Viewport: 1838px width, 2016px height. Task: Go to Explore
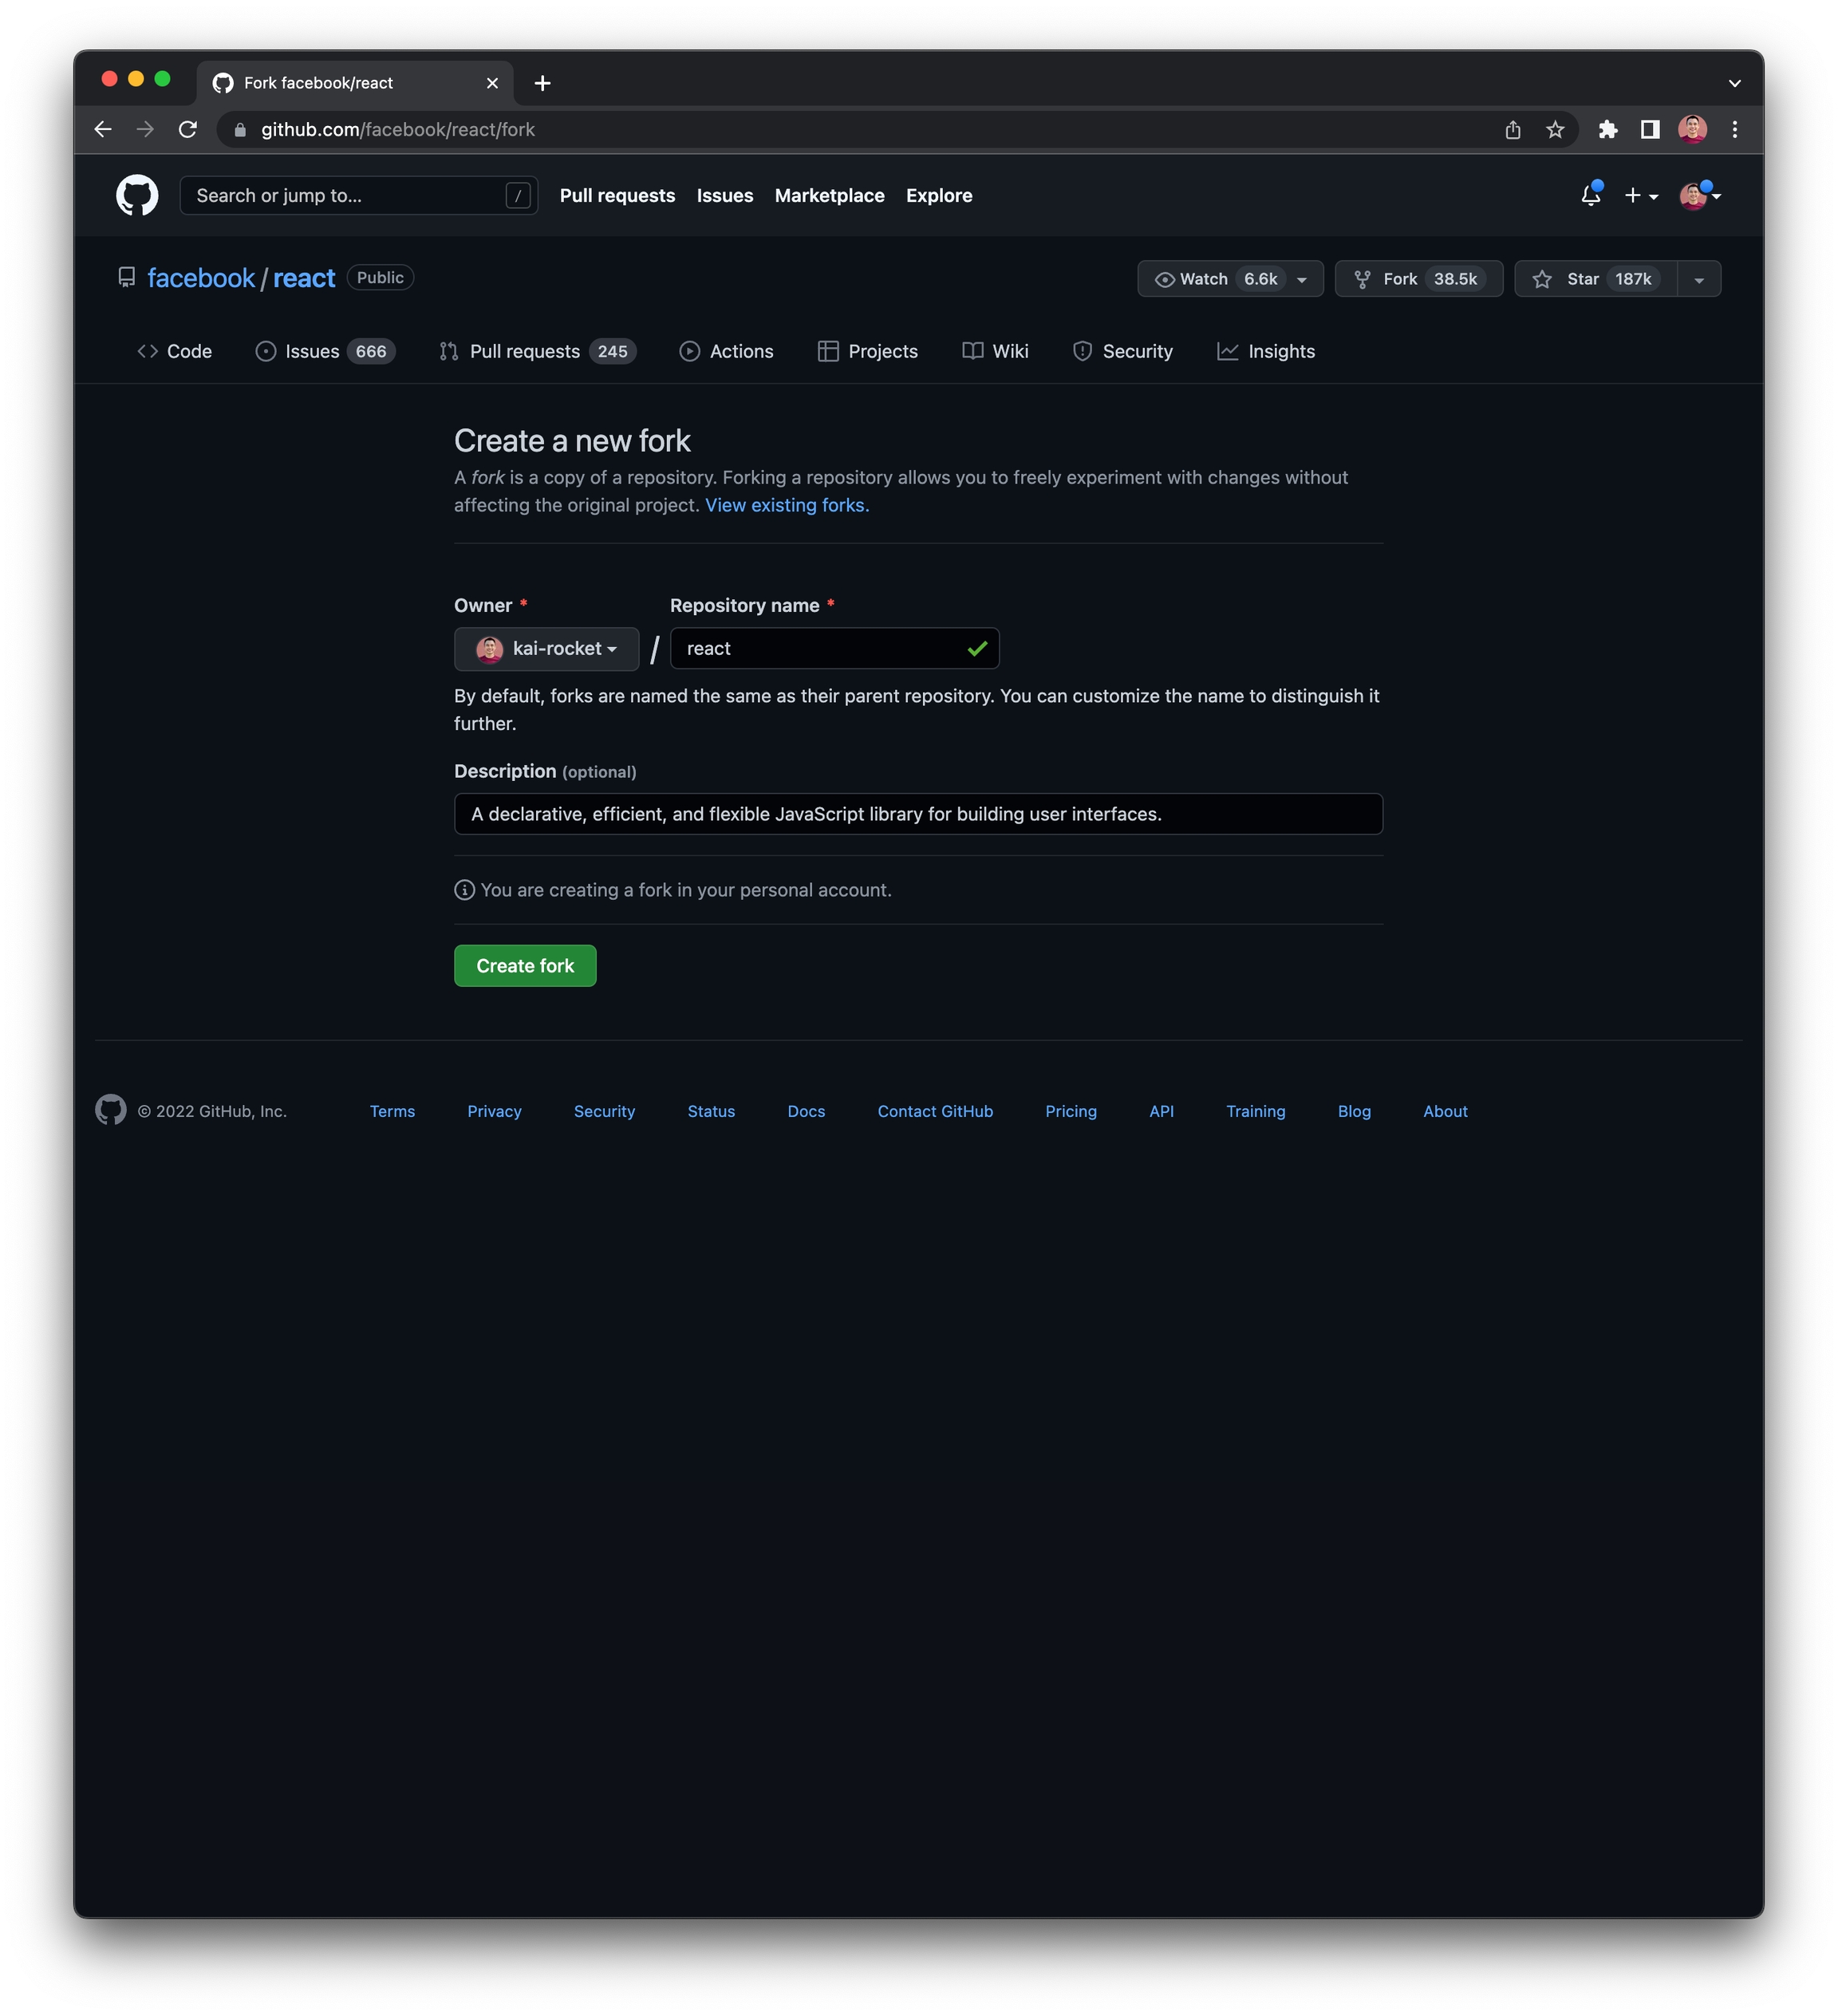(x=939, y=196)
